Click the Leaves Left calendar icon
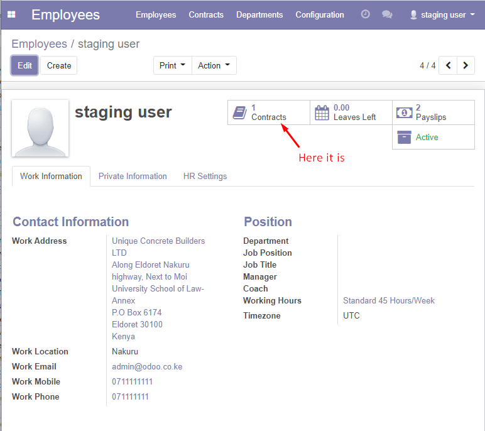This screenshot has height=431, width=485. pyautogui.click(x=322, y=112)
